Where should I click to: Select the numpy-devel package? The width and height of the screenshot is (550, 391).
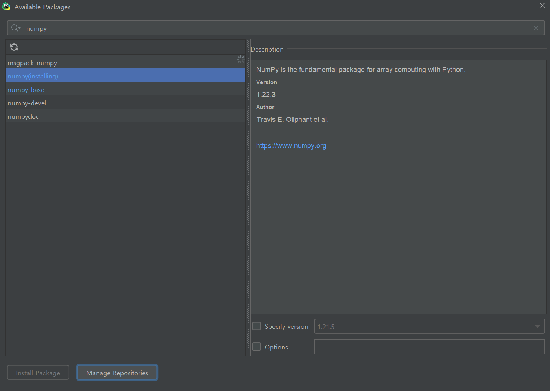125,103
